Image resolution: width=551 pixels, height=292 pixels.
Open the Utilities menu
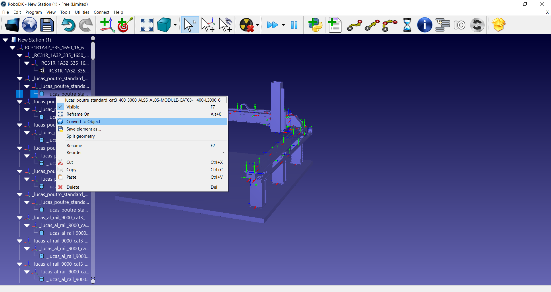click(82, 12)
